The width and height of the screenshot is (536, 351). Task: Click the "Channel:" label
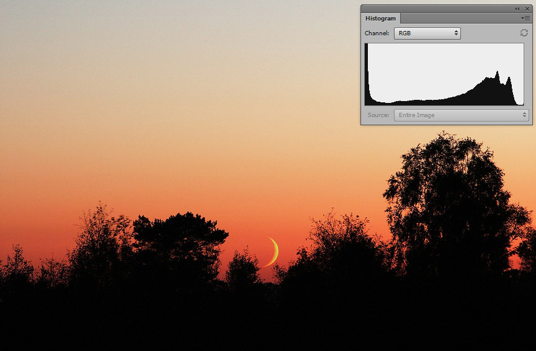[x=377, y=33]
